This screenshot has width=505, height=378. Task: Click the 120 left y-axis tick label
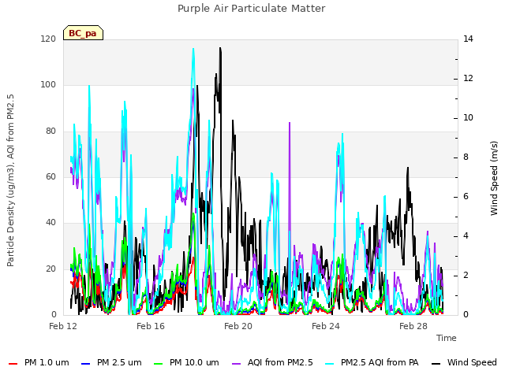point(48,39)
